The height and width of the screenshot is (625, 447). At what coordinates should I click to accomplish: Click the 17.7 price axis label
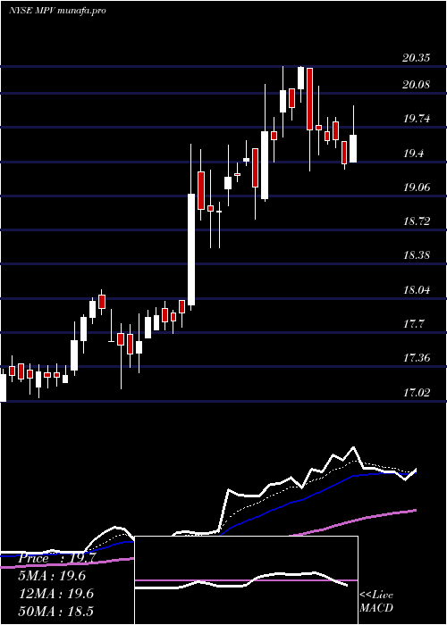413,323
